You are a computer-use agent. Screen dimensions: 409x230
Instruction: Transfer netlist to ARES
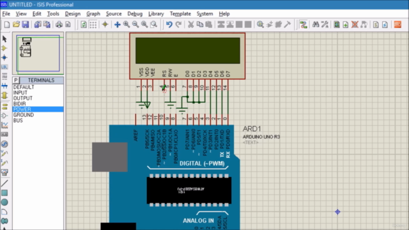(x=397, y=24)
